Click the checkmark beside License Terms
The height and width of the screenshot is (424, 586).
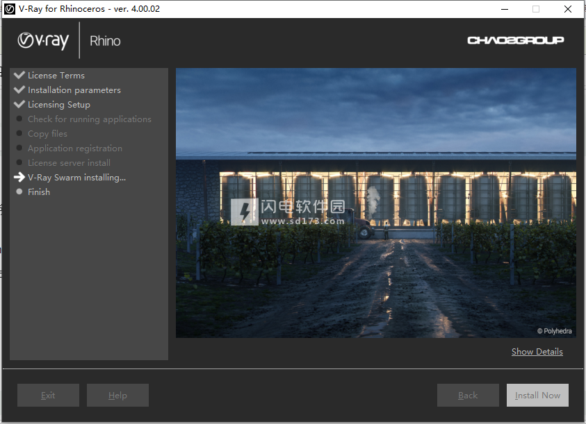19,75
